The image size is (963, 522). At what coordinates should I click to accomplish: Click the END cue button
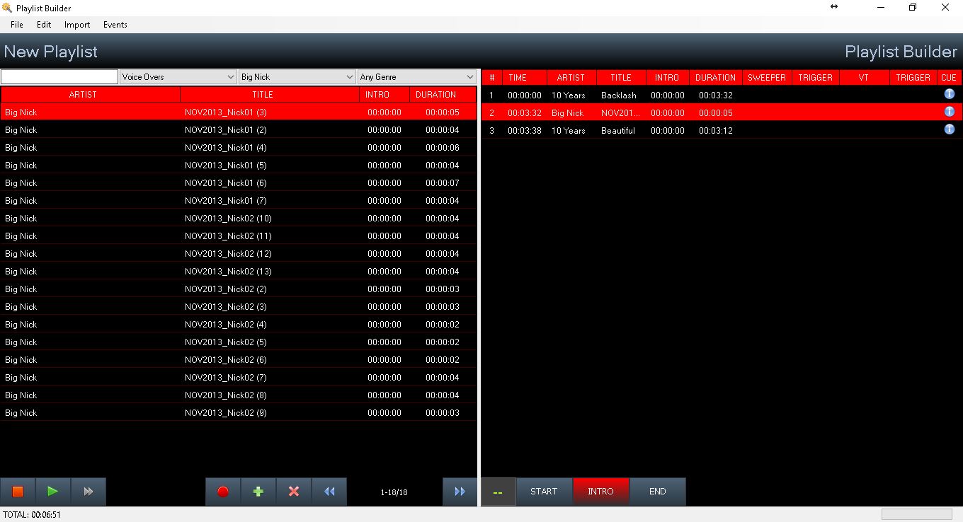point(657,492)
